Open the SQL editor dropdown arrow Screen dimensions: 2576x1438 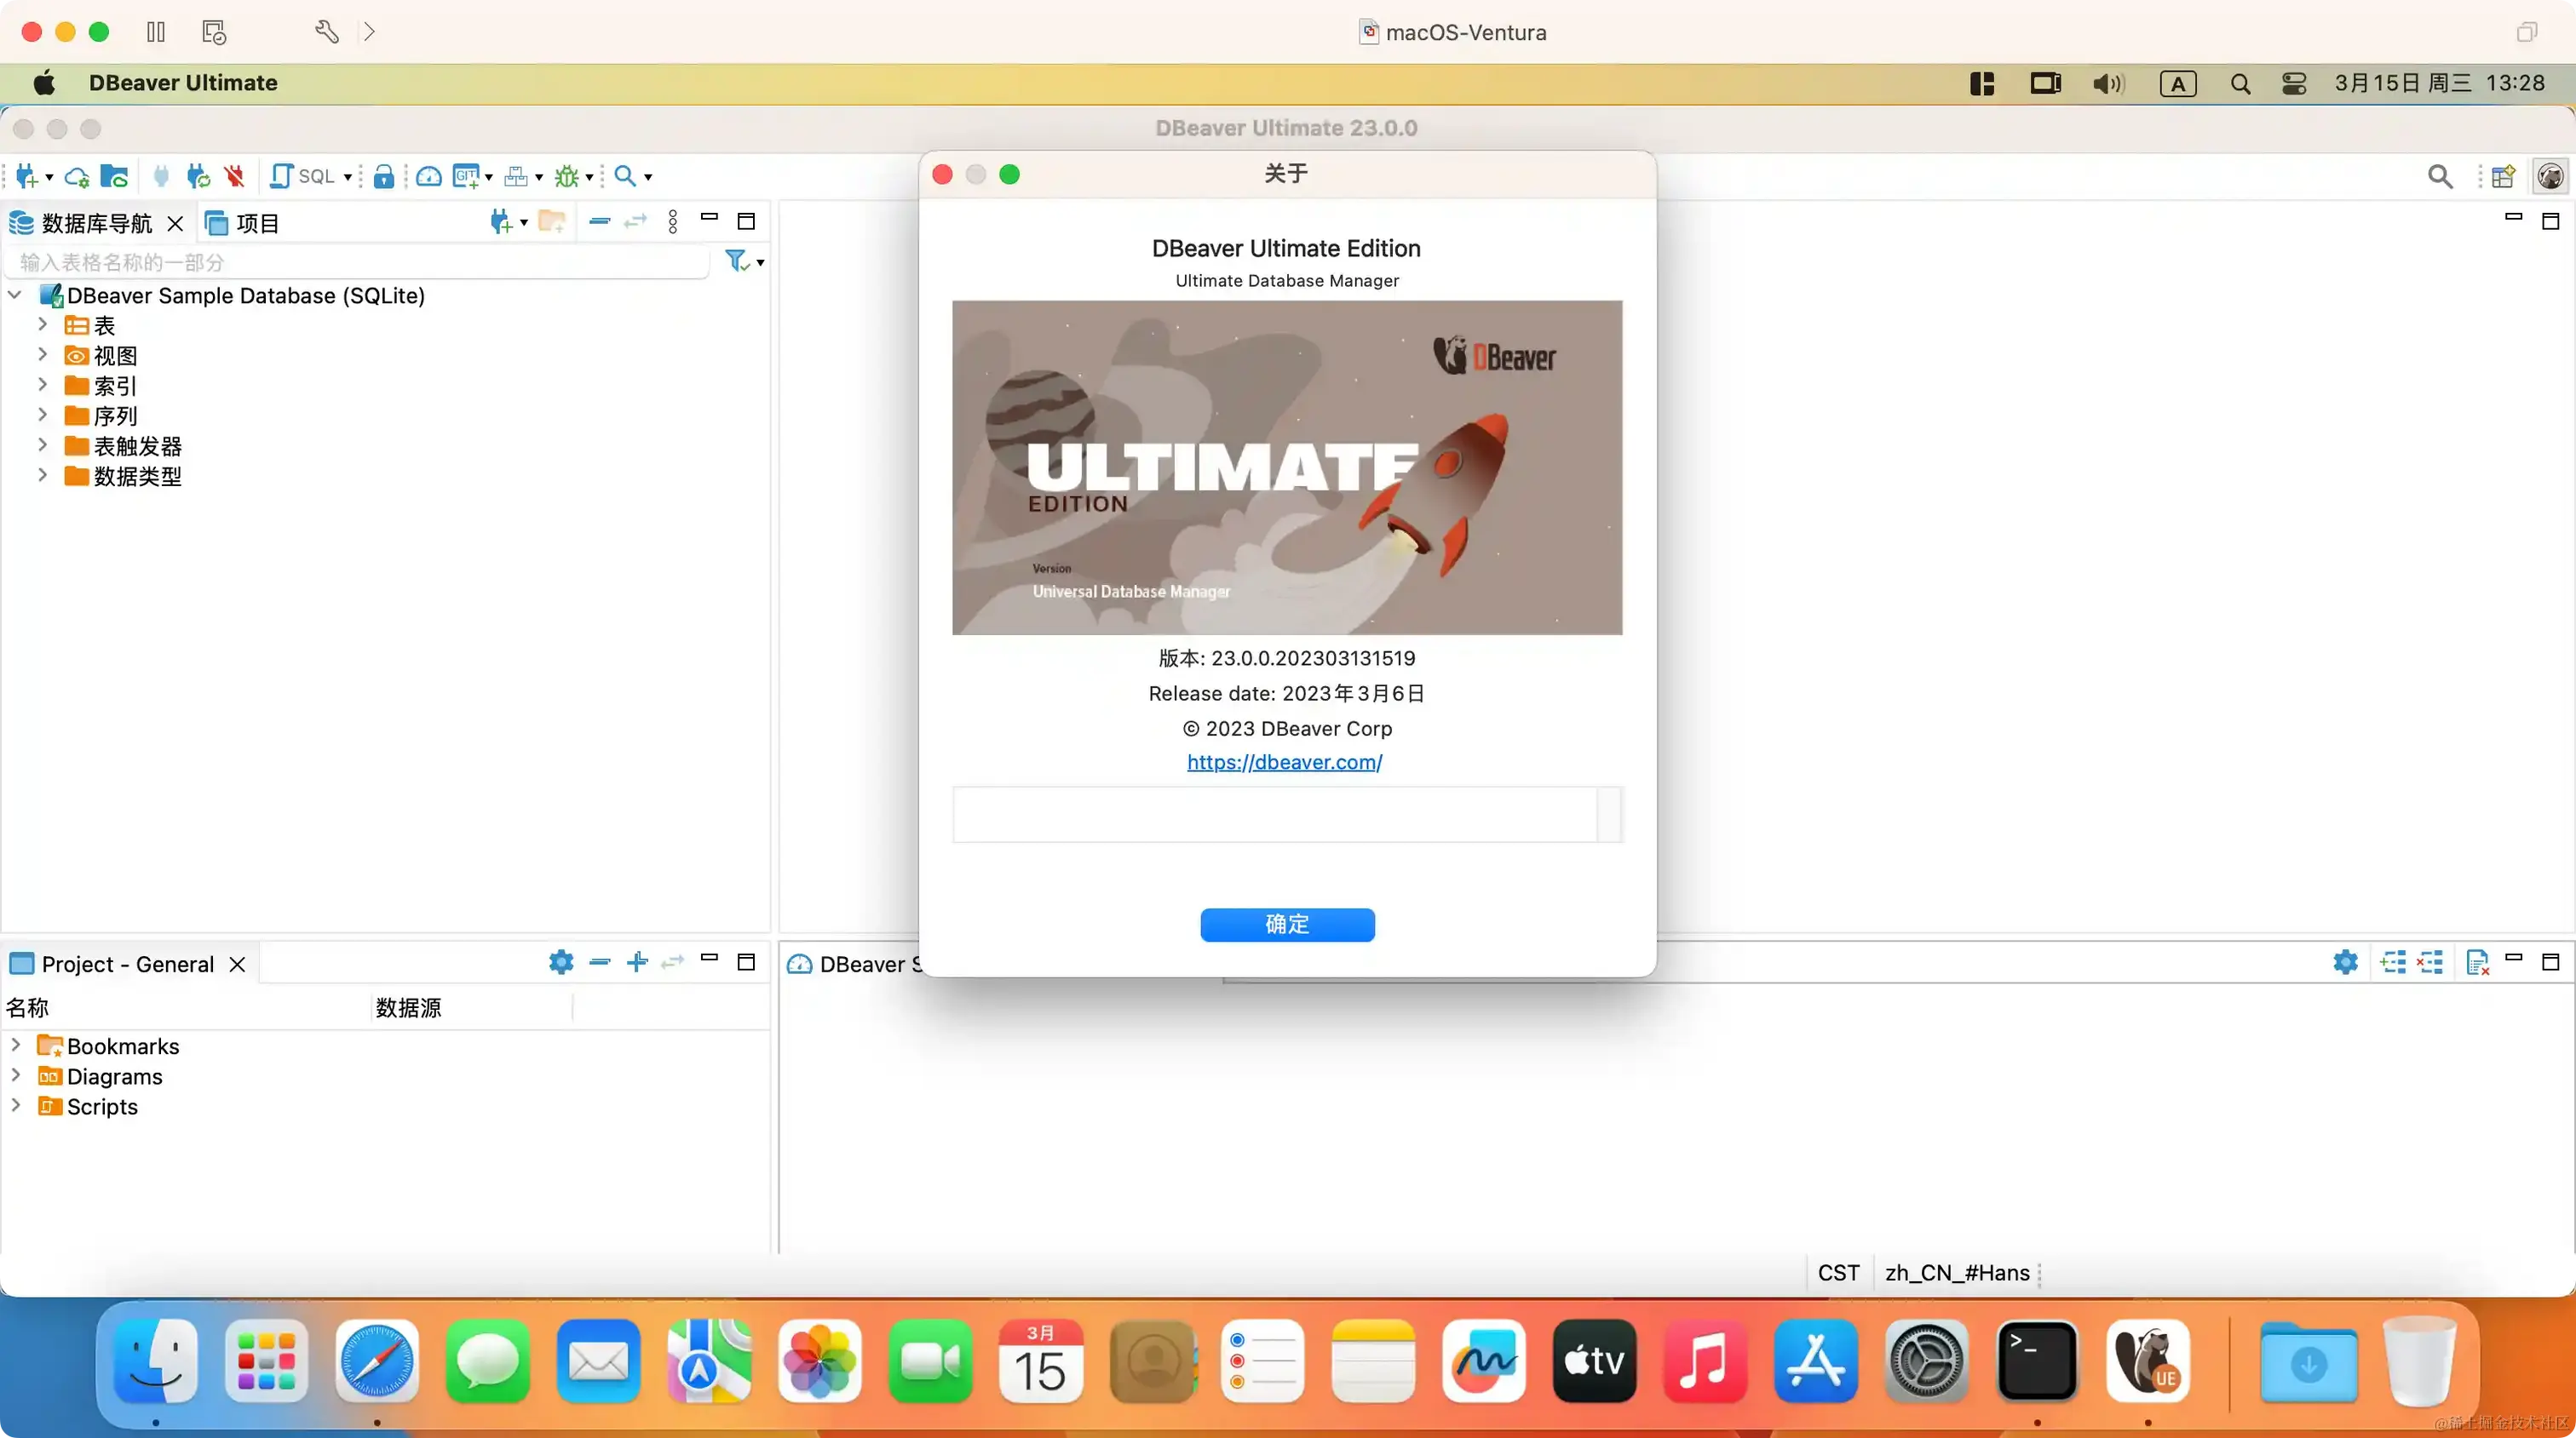(345, 176)
